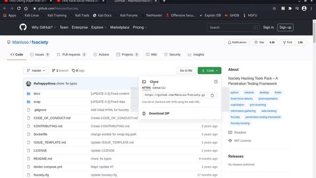This screenshot has height=178, width=316.
Task: Click the docs folder icon
Action: 29,93
